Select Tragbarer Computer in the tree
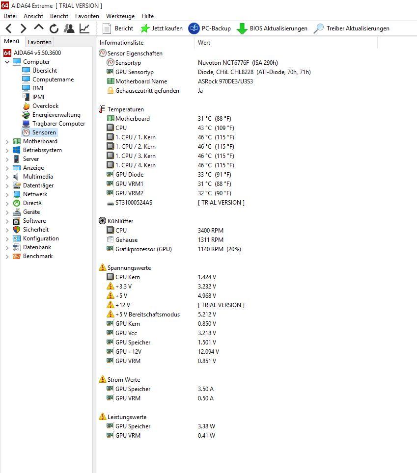The width and height of the screenshot is (417, 473). point(54,124)
